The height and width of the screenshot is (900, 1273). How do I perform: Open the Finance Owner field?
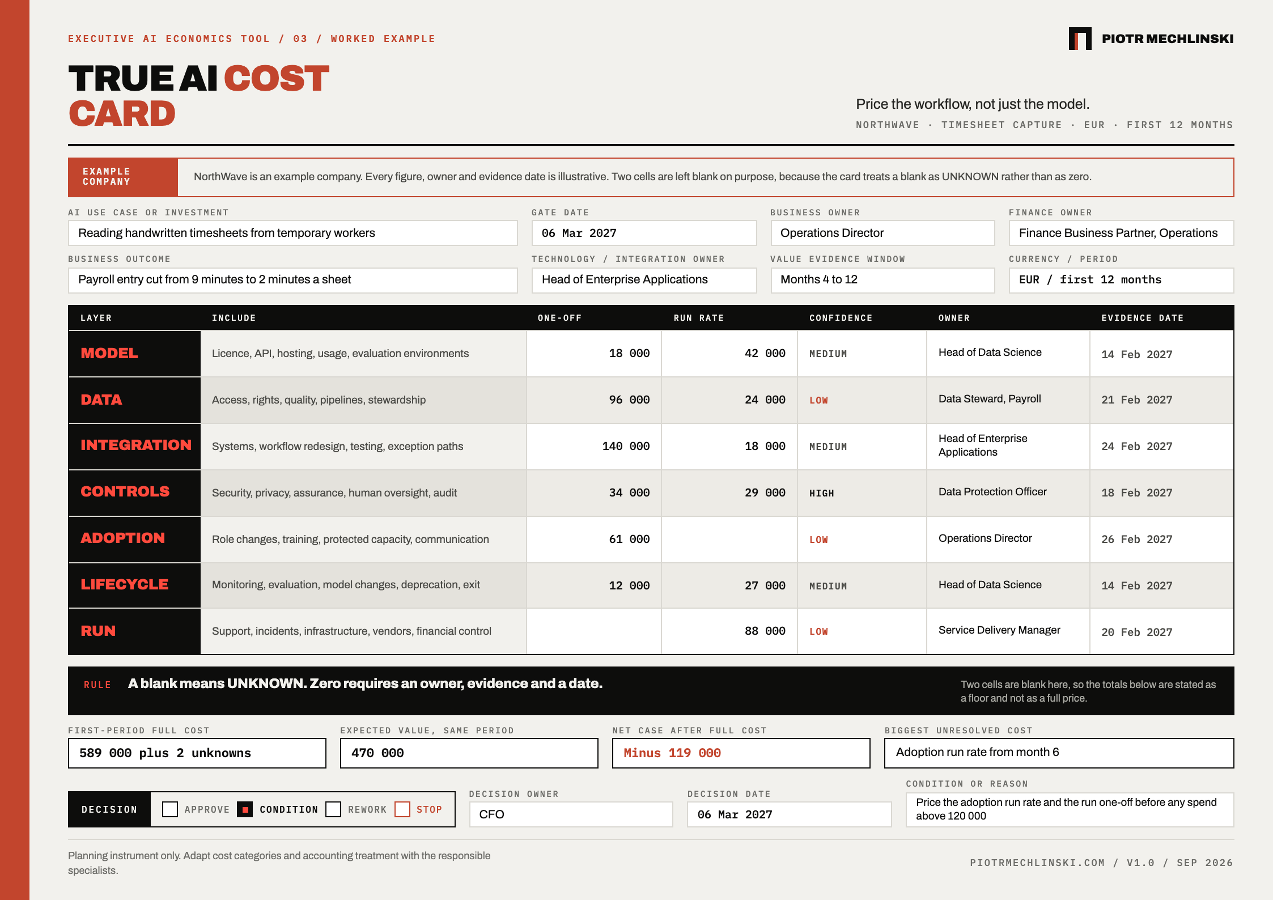pos(1121,233)
